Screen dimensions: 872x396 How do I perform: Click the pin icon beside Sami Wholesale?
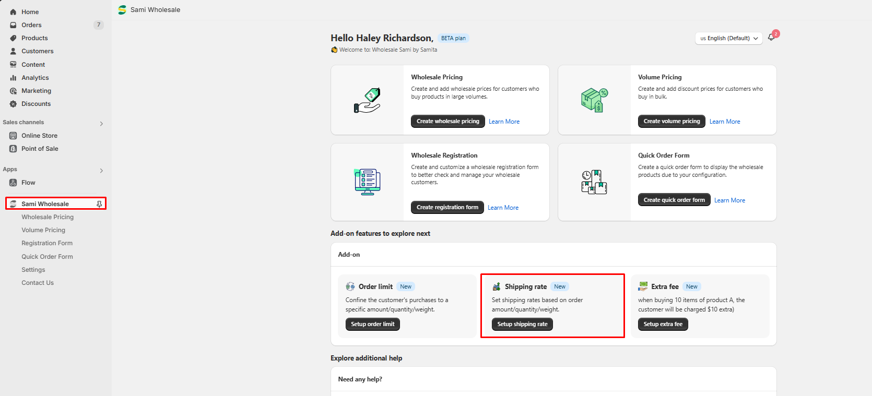[x=99, y=204]
